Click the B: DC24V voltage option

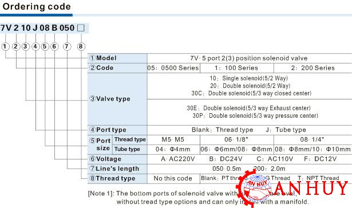(226, 159)
